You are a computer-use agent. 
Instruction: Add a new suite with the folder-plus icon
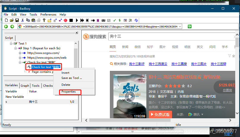click(49, 20)
